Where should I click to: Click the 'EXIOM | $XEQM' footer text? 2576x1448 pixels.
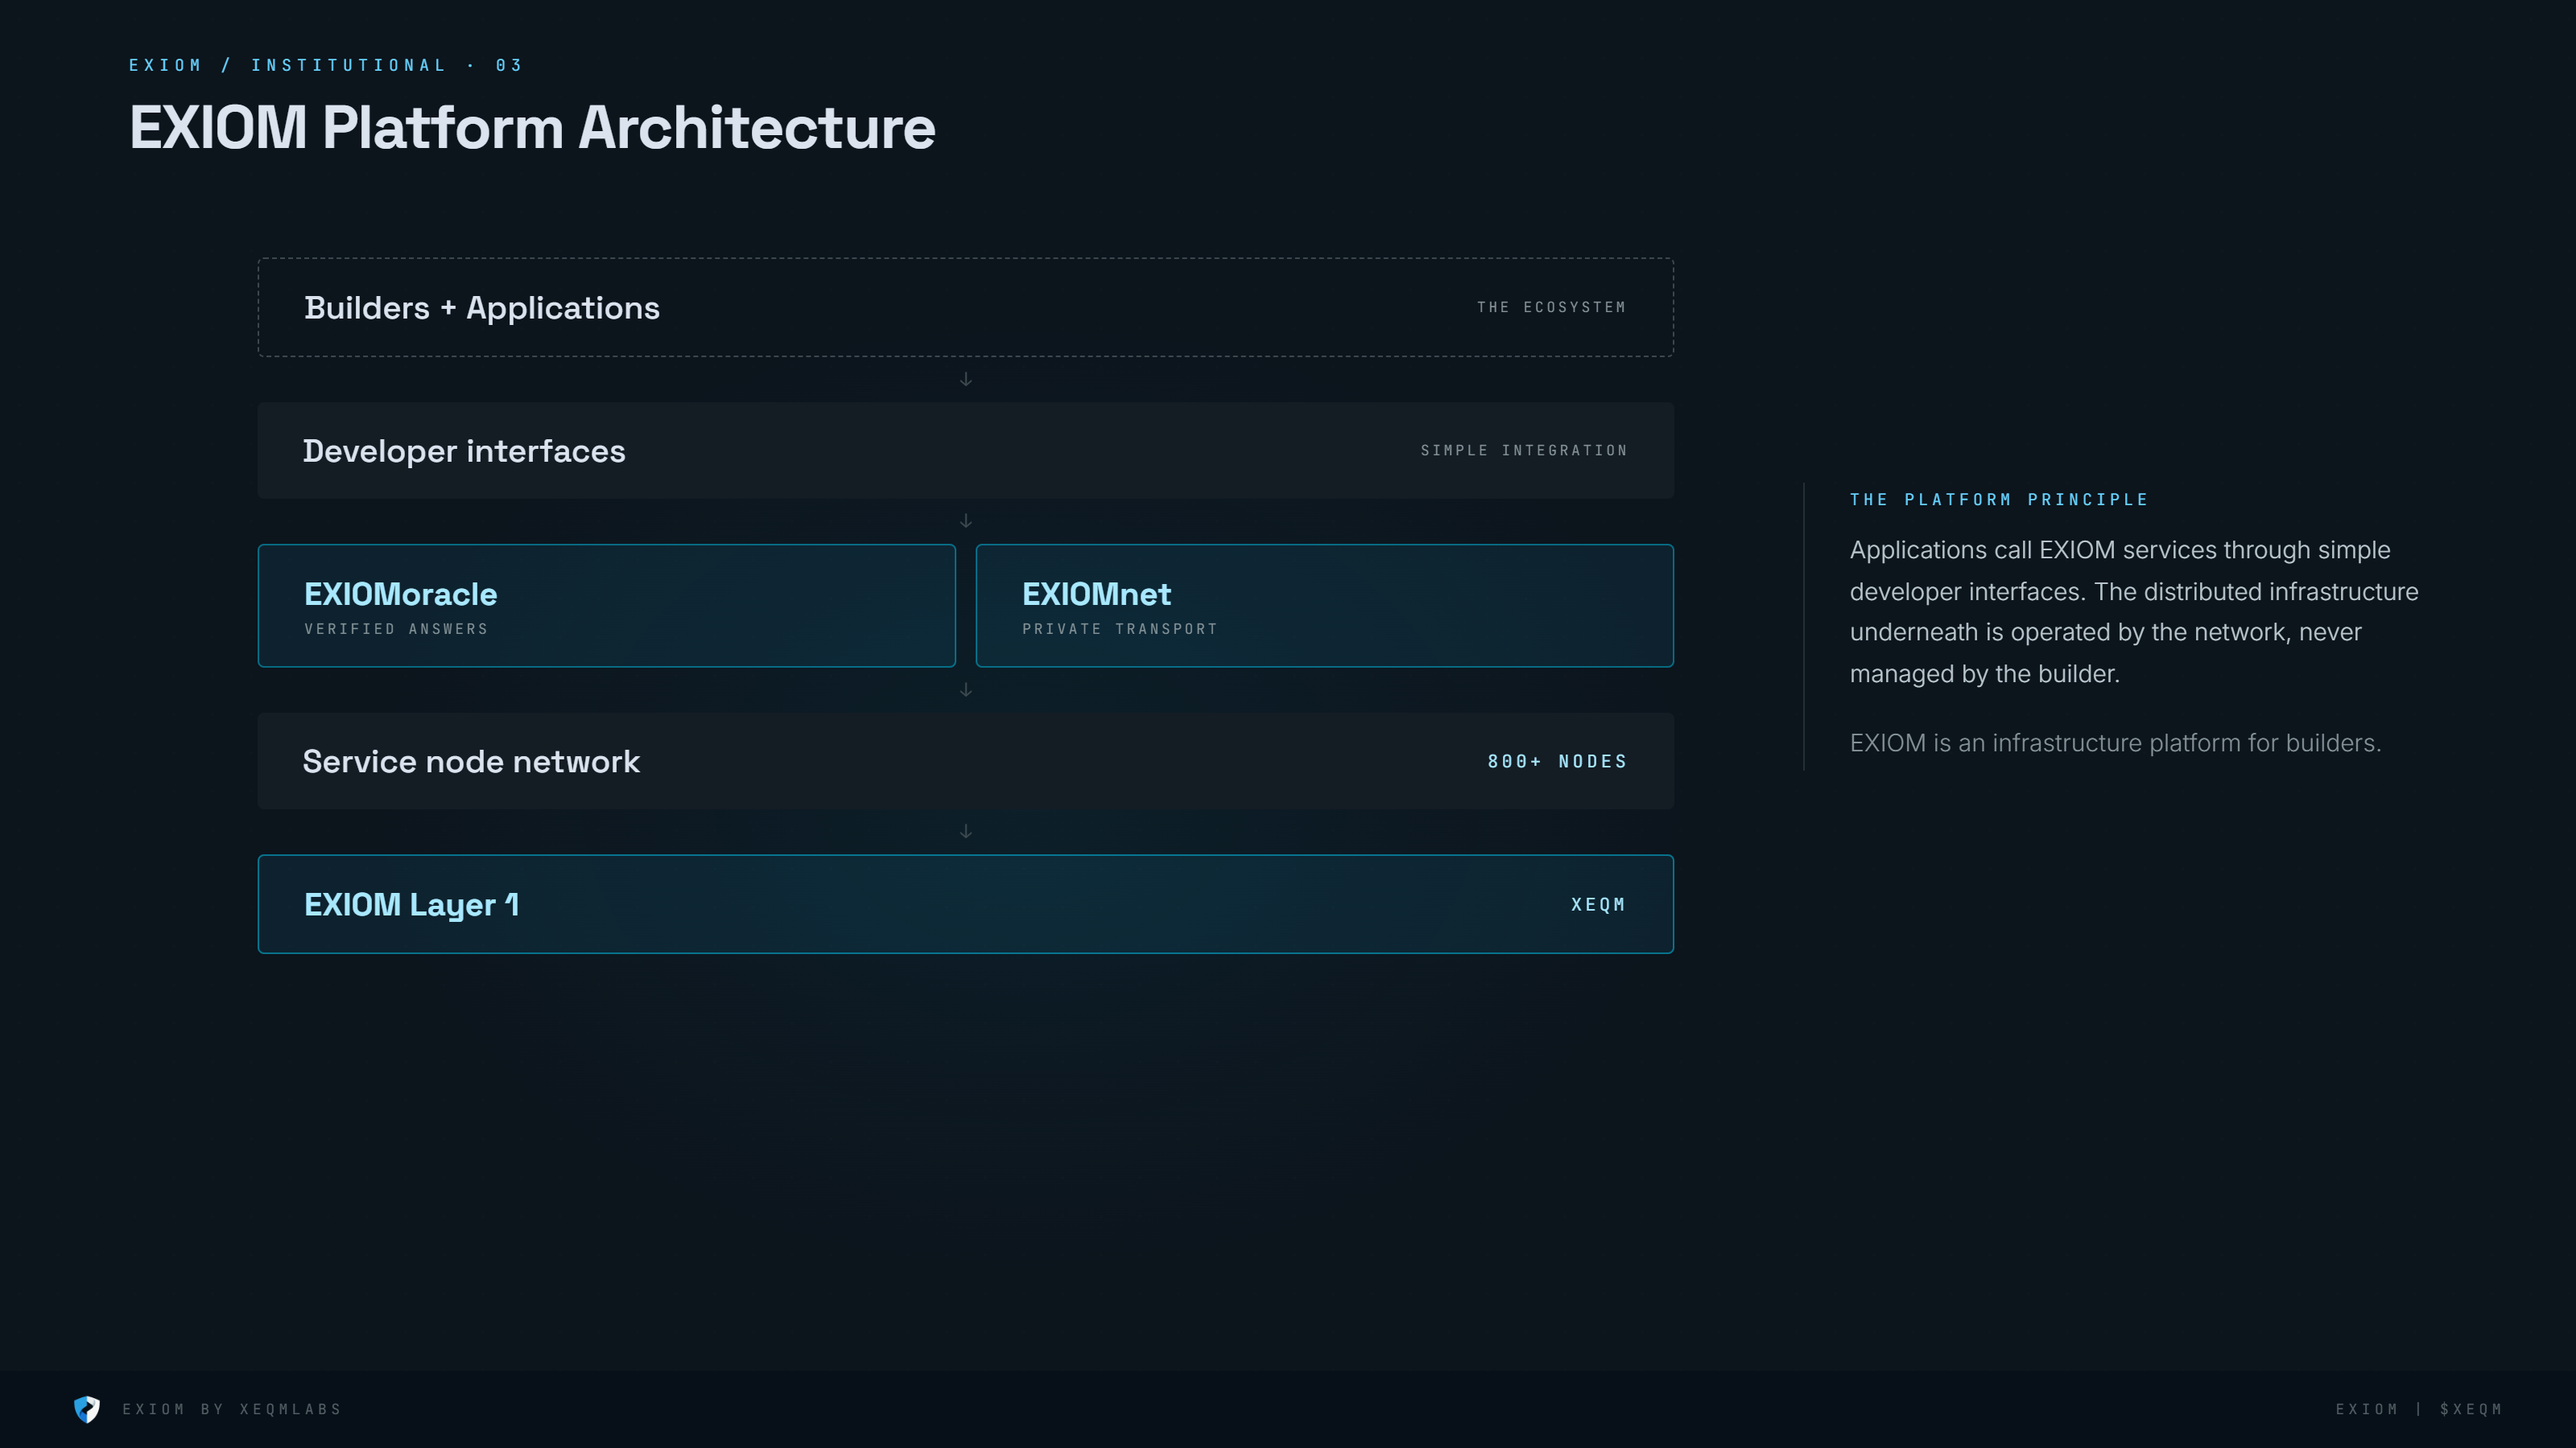(2418, 1409)
